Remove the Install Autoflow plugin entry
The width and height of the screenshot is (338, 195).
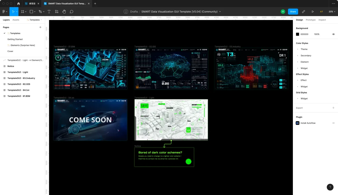(333, 123)
